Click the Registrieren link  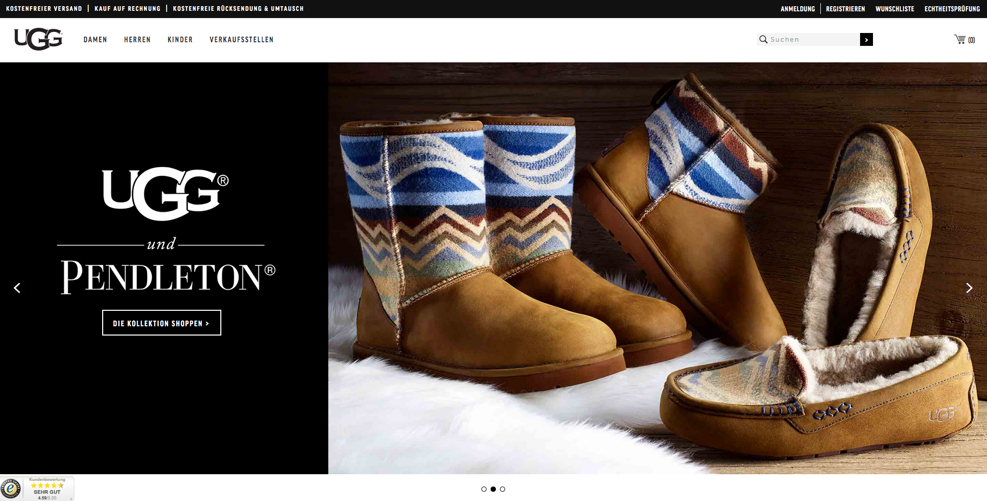pyautogui.click(x=845, y=9)
